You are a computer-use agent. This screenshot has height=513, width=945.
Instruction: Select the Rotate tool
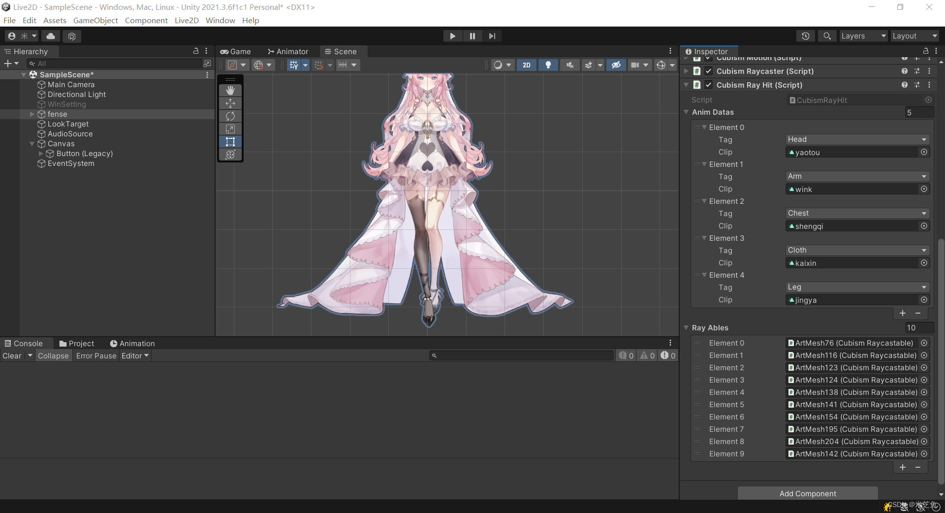point(230,116)
